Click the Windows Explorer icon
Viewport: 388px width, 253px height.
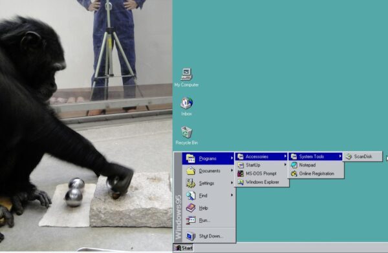click(241, 182)
